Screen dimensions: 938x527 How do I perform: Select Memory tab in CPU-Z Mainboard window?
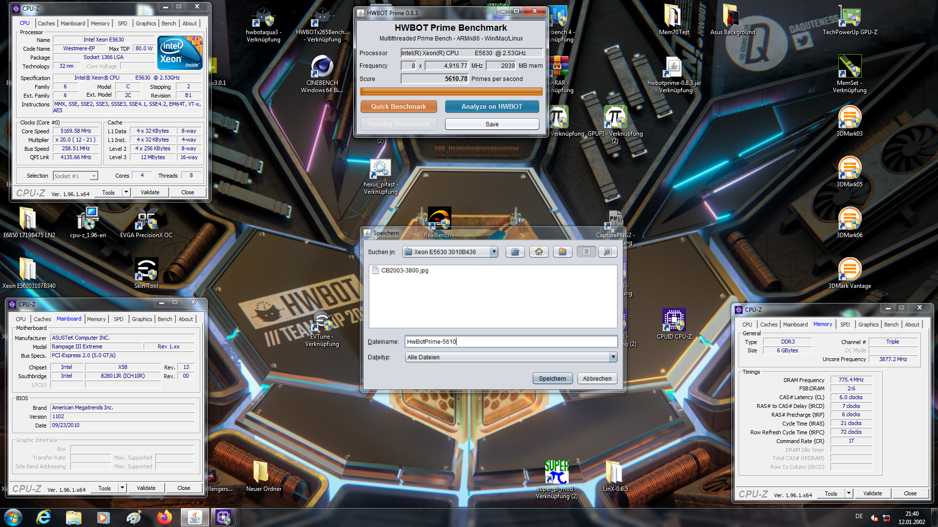coord(96,319)
